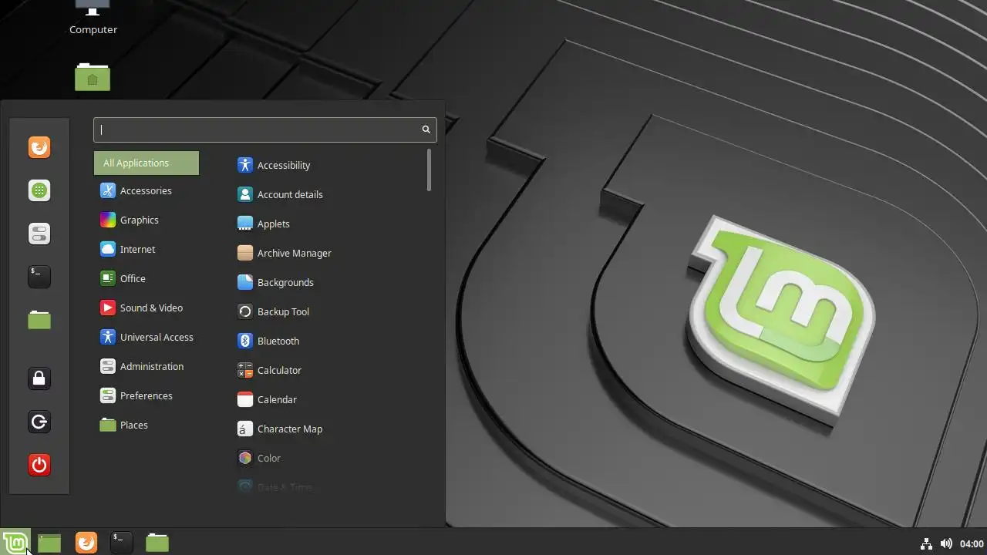Click the 04:00 clock in the panel

coord(972,543)
